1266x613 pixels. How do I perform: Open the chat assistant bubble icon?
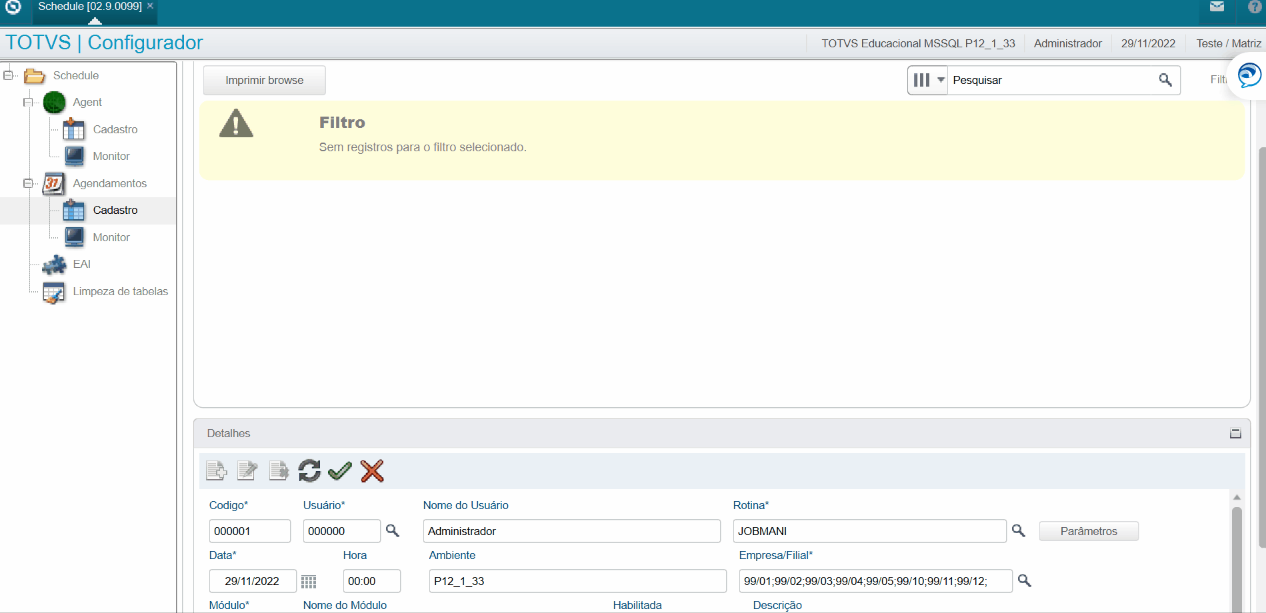(x=1249, y=75)
